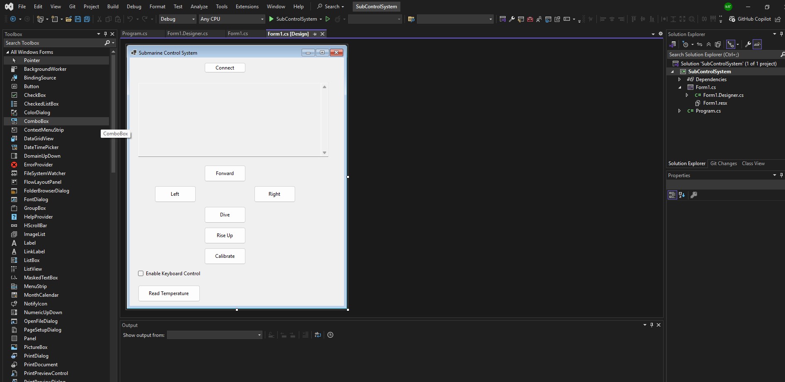Click the single Save icon in toolbar
The height and width of the screenshot is (382, 785).
[x=78, y=19]
